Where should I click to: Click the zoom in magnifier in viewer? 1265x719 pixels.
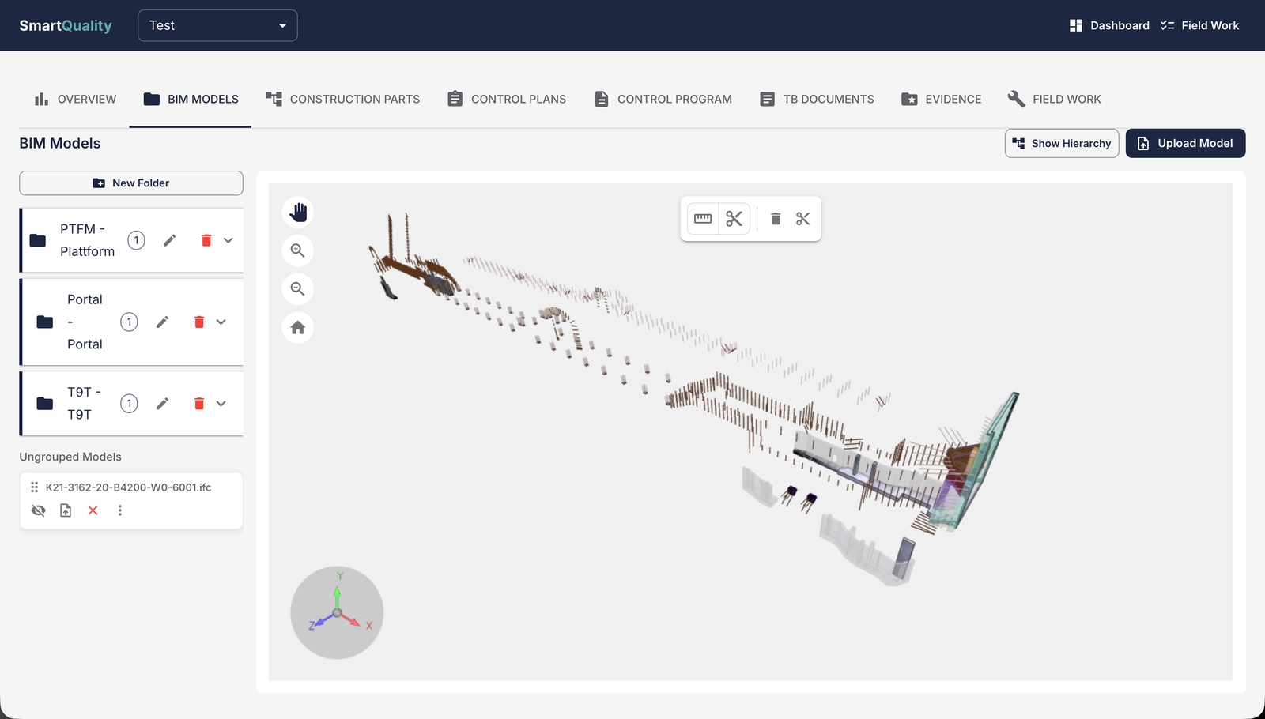point(298,250)
